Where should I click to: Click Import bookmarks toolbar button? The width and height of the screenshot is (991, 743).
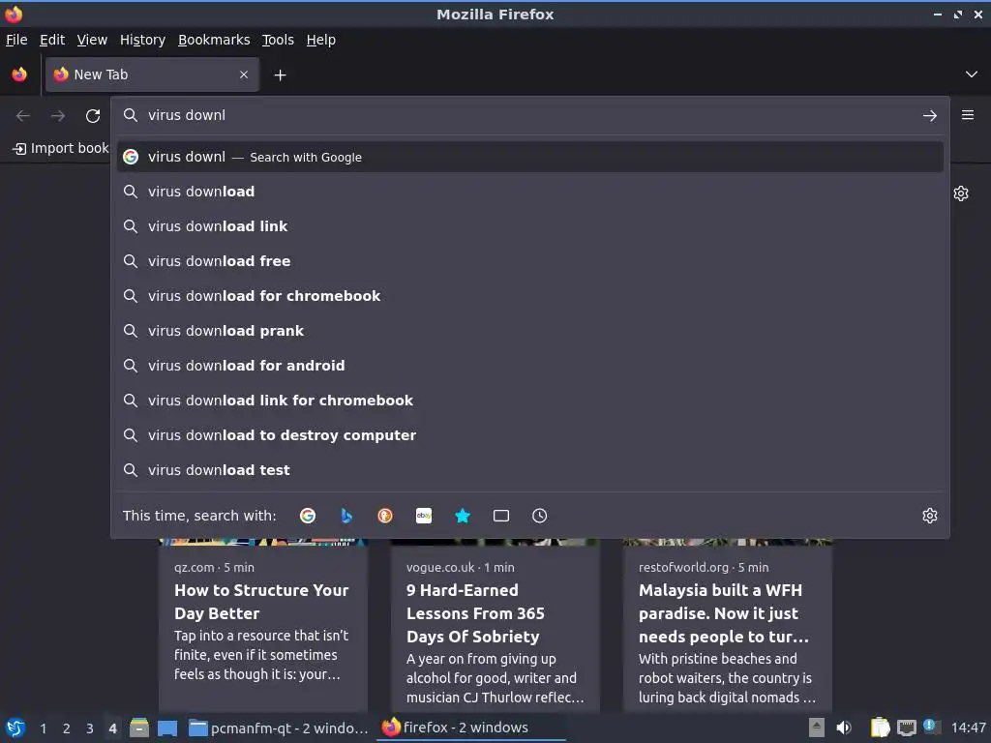61,148
